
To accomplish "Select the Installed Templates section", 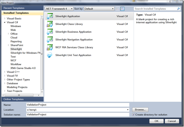I will click(x=23, y=13).
